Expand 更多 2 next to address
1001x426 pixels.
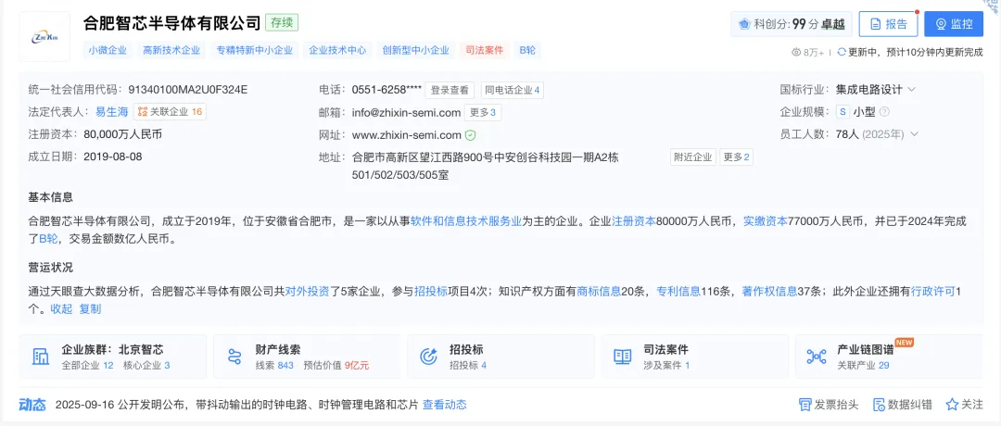tap(736, 157)
